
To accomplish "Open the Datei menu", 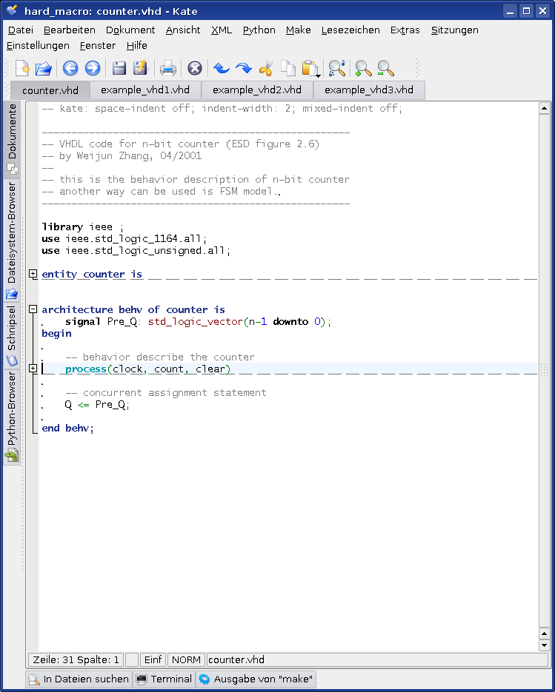I will pyautogui.click(x=21, y=30).
